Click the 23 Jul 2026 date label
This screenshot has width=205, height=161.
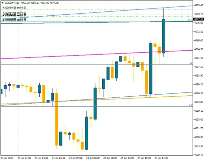coord(7,158)
